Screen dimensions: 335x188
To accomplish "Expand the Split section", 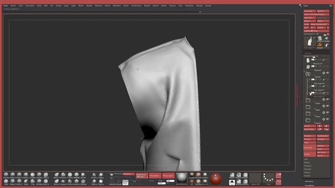I will [x=306, y=159].
